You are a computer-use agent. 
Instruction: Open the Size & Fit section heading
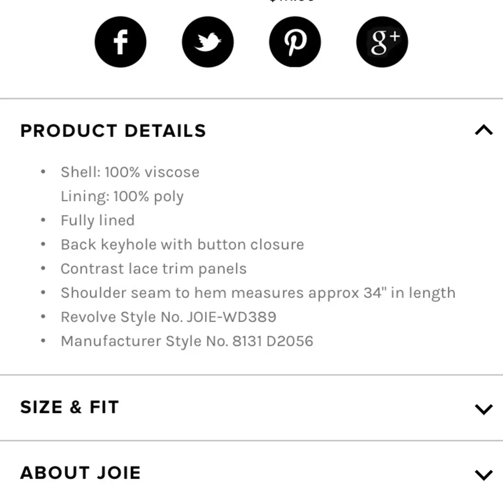(x=69, y=407)
